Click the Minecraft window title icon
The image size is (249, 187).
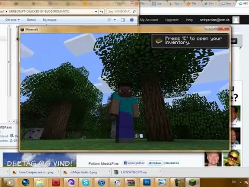22,29
